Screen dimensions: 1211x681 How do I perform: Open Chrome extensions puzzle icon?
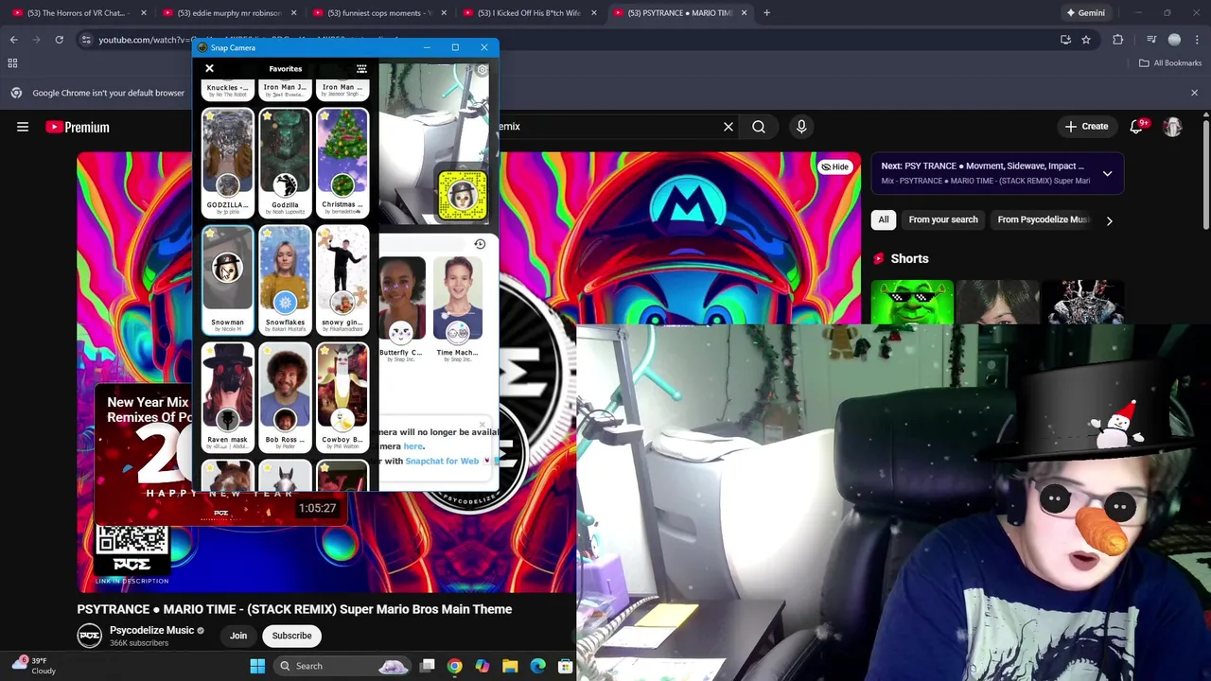point(1118,40)
